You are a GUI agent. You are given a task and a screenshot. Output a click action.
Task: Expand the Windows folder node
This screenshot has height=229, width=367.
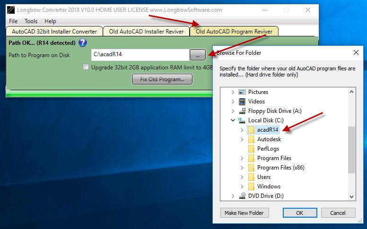[242, 187]
